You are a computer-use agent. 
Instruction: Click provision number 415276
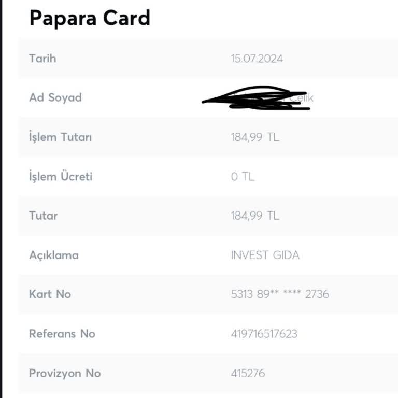[248, 373]
